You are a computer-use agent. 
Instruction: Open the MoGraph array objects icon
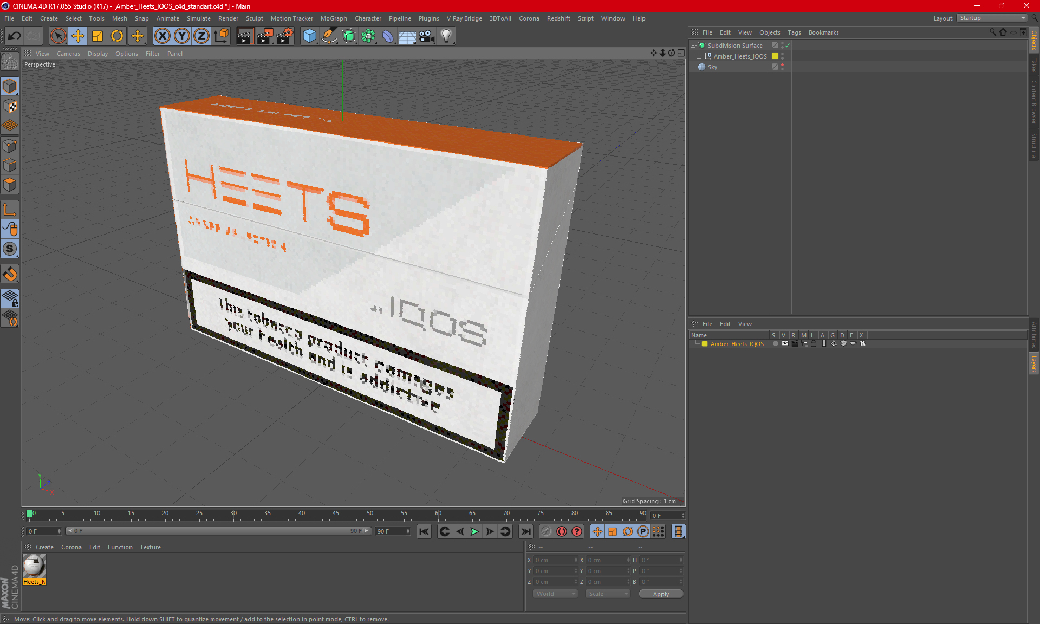coord(368,36)
